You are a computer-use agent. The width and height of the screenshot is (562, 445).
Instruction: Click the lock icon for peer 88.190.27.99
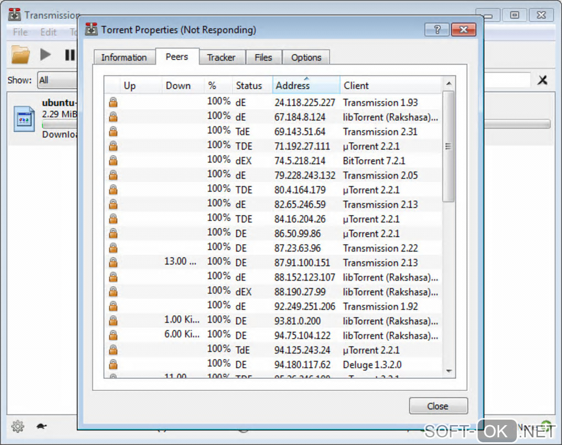click(x=114, y=292)
